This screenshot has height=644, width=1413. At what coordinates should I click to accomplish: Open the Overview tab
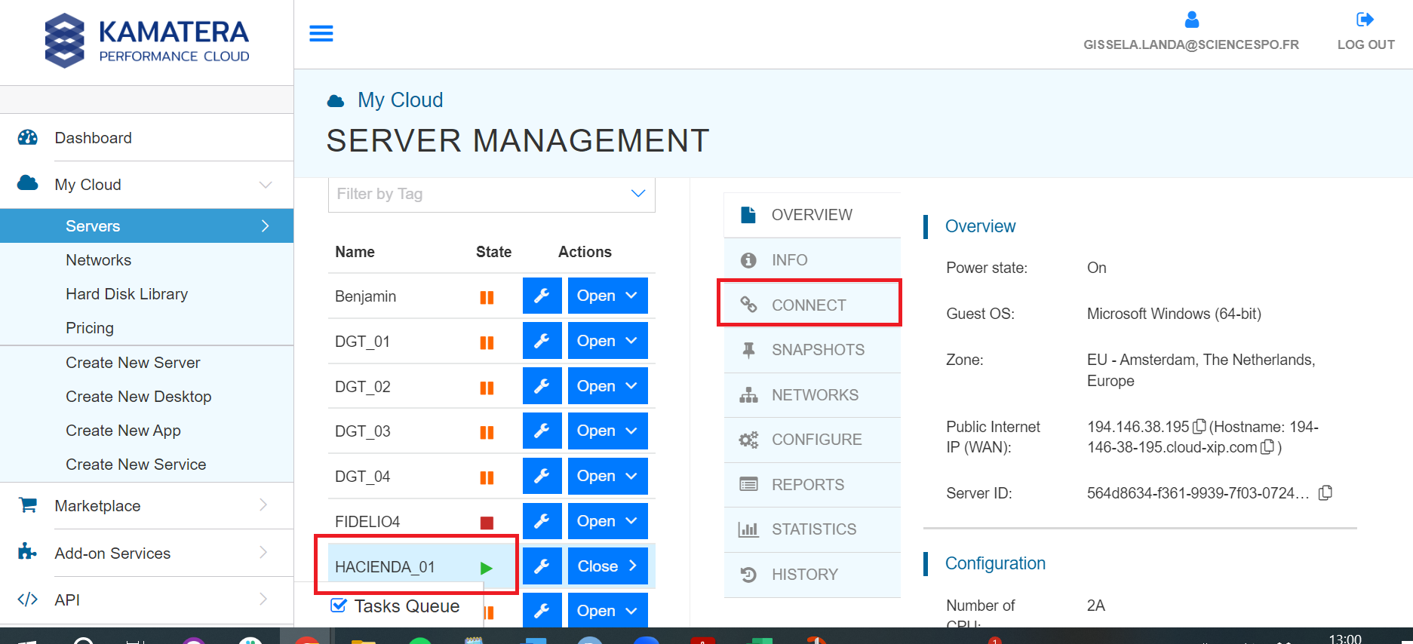(812, 215)
